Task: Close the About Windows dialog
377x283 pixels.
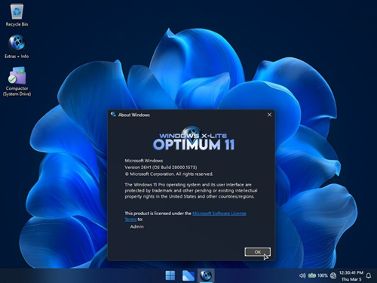Action: [x=269, y=115]
